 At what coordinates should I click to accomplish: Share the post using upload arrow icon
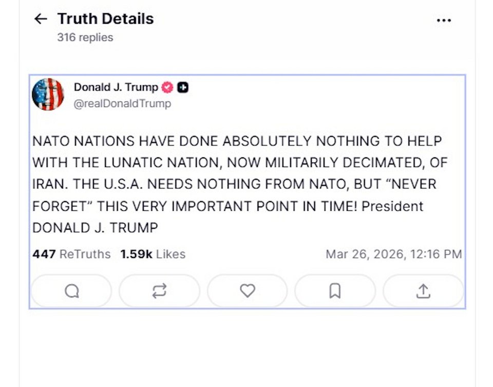coord(423,291)
